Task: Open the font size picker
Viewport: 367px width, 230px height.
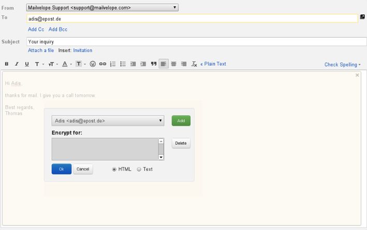Action: 53,64
